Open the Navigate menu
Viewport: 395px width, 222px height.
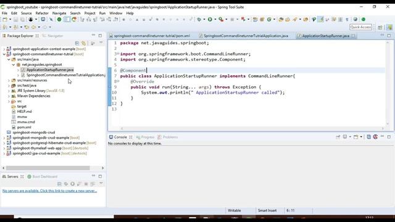pyautogui.click(x=59, y=13)
